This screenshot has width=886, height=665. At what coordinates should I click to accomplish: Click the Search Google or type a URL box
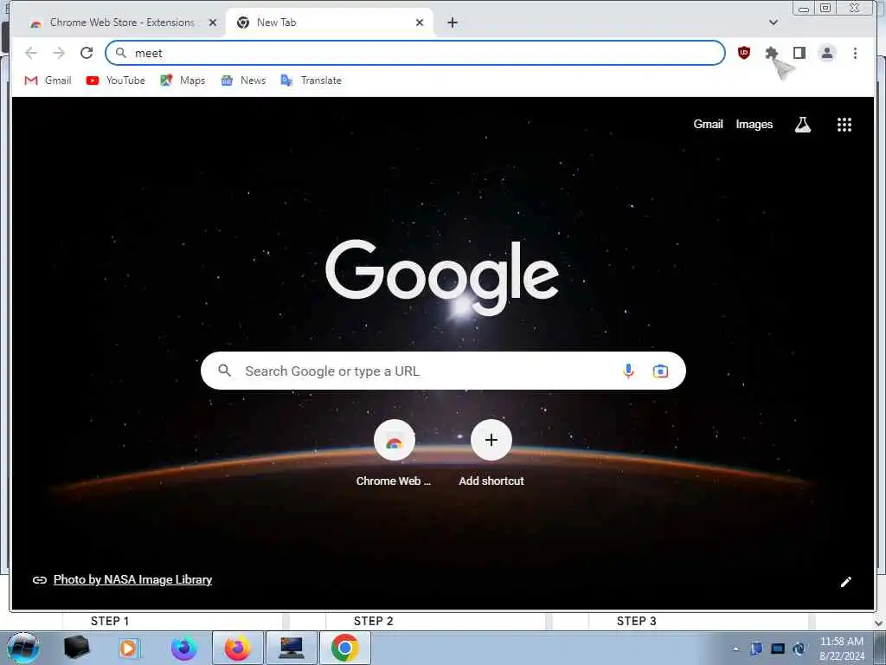(x=443, y=371)
